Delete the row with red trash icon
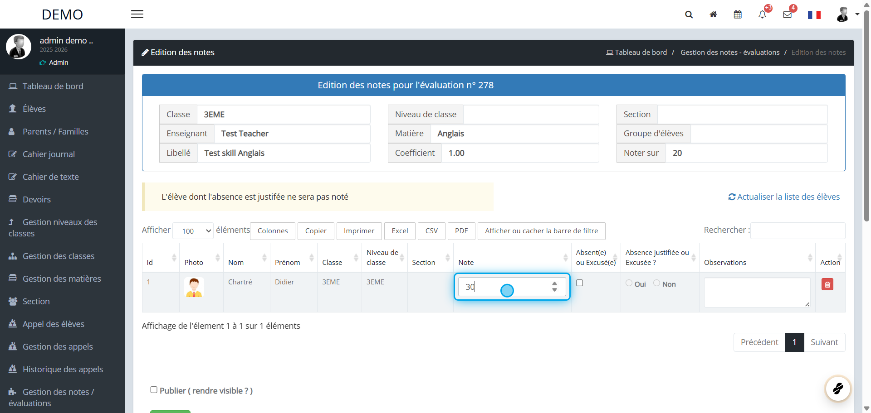871x413 pixels. [827, 284]
